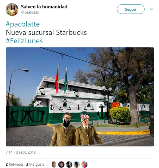159x168 pixels.
Task: Open the #pacolatte hashtag
Action: 23,24
